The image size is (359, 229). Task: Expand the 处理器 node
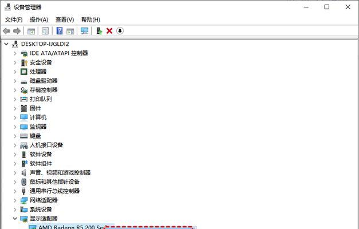[15, 72]
